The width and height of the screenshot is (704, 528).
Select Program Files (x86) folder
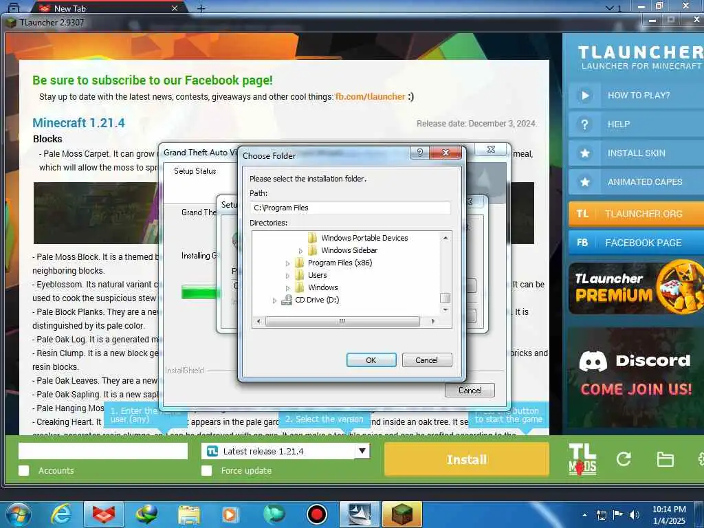pos(340,263)
